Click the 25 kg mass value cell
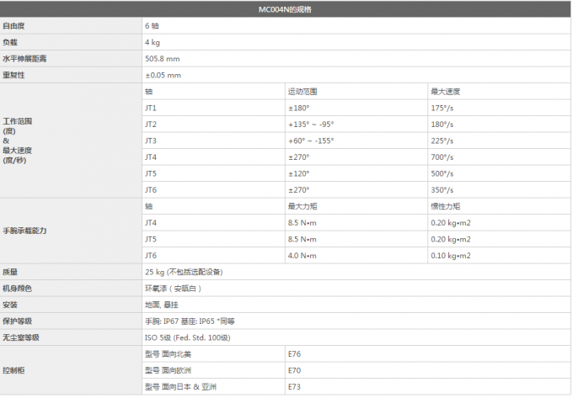This screenshot has width=573, height=398. click(184, 272)
